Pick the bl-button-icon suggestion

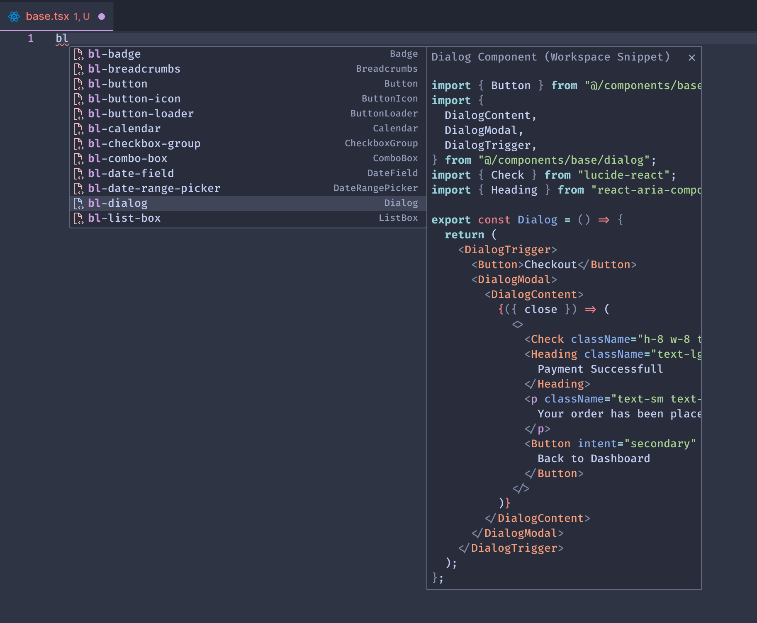[248, 99]
